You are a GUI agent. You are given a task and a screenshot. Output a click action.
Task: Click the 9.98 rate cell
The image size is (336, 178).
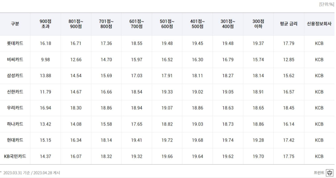click(x=45, y=60)
